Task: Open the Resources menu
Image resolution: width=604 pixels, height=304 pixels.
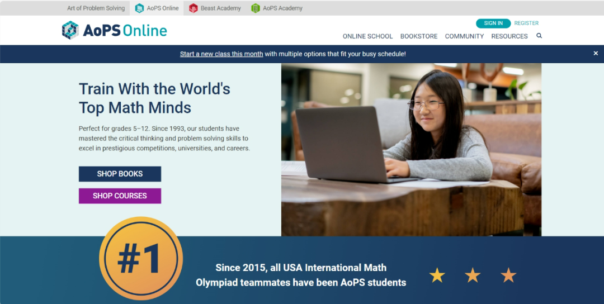Action: (x=509, y=36)
